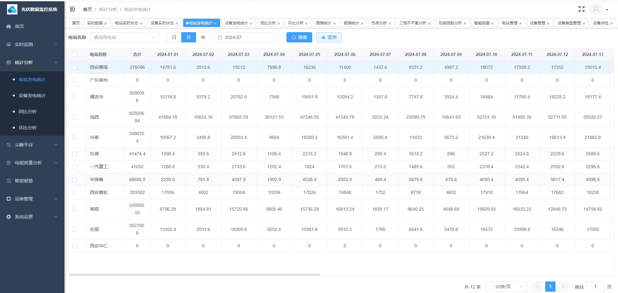This screenshot has width=618, height=293.
Task: Close the 设备实时状态 tab
Action: pos(177,23)
